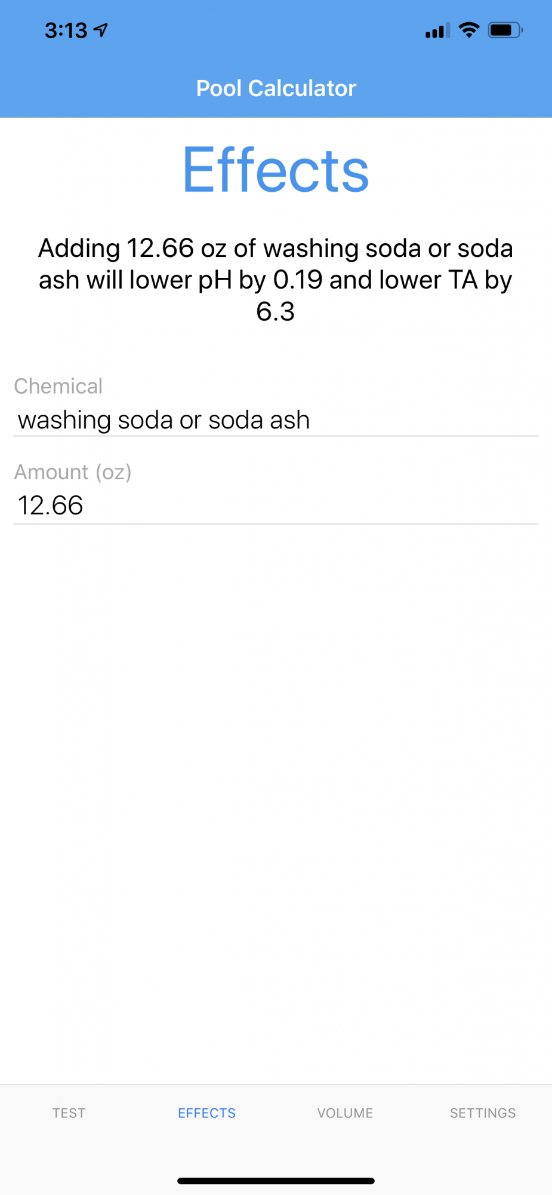Tap the Amount (oz) label
552x1195 pixels.
click(73, 472)
